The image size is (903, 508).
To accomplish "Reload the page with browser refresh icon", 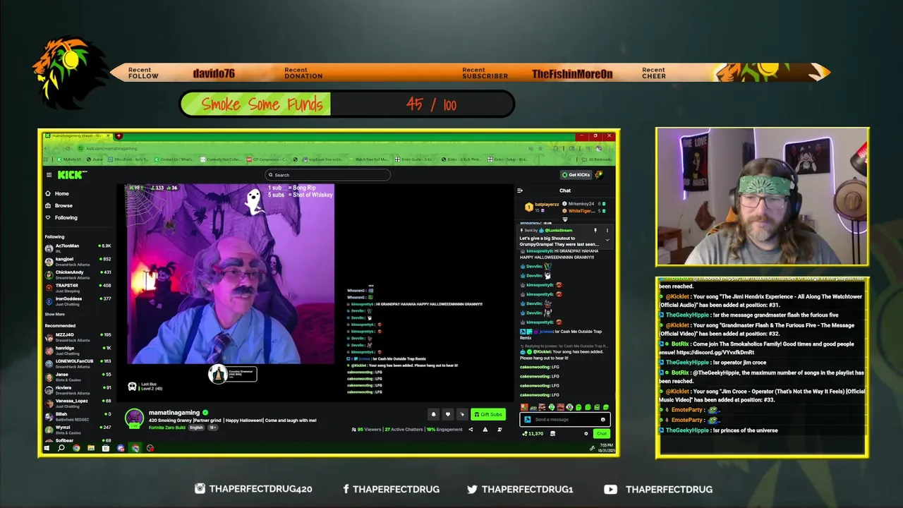I will [x=68, y=148].
